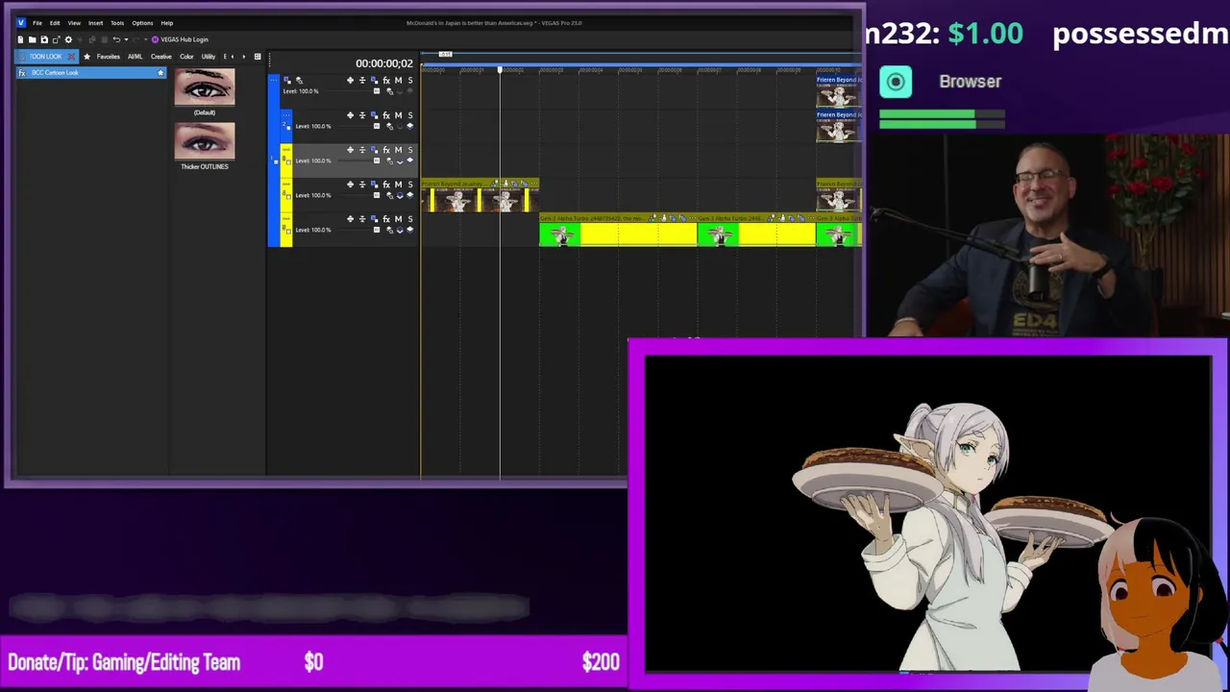Open track 2 More ellipsis button
Image resolution: width=1230 pixels, height=692 pixels.
point(286,115)
